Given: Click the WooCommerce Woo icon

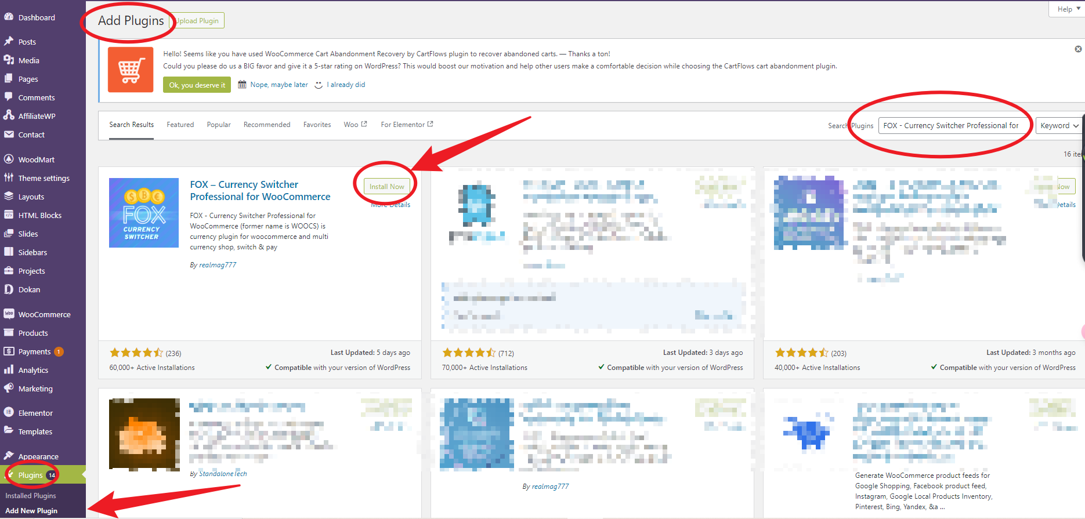Looking at the screenshot, I should pyautogui.click(x=9, y=314).
